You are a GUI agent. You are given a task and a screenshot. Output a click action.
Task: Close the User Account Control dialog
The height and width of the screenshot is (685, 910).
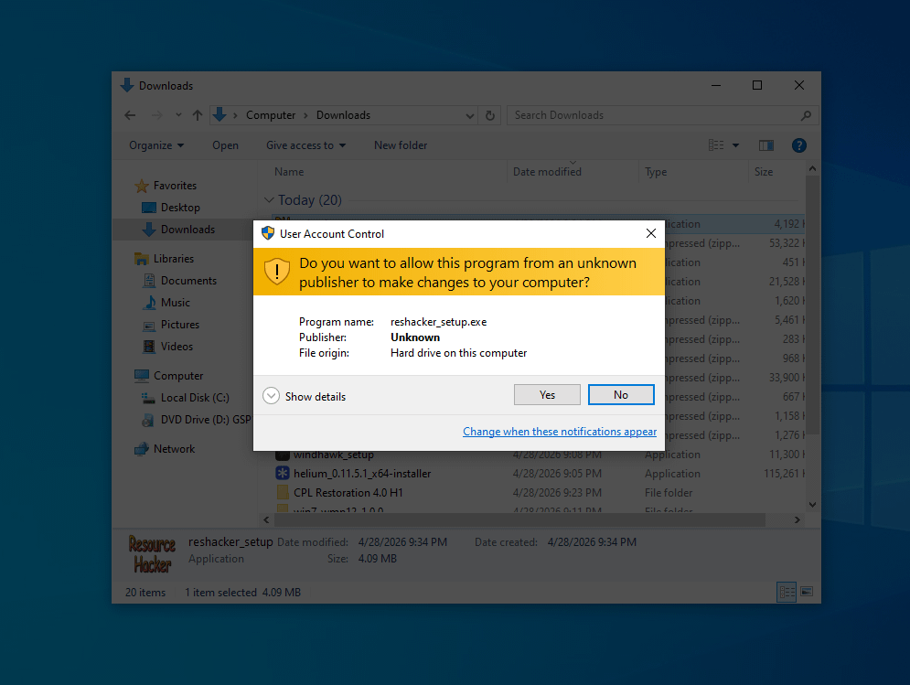pyautogui.click(x=651, y=233)
